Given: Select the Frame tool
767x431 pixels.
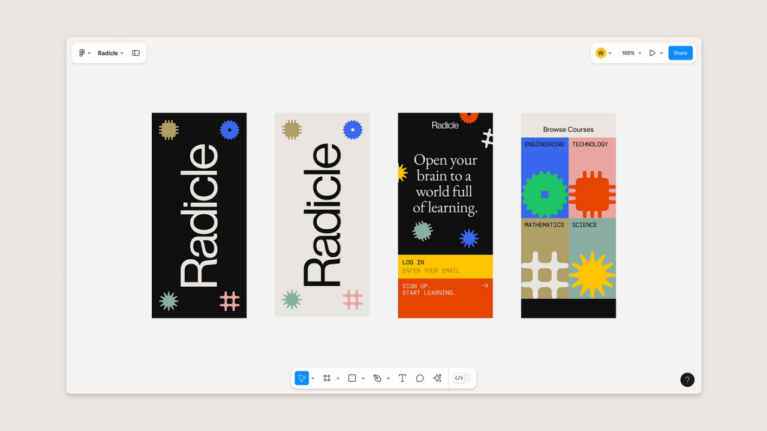Looking at the screenshot, I should click(x=327, y=378).
